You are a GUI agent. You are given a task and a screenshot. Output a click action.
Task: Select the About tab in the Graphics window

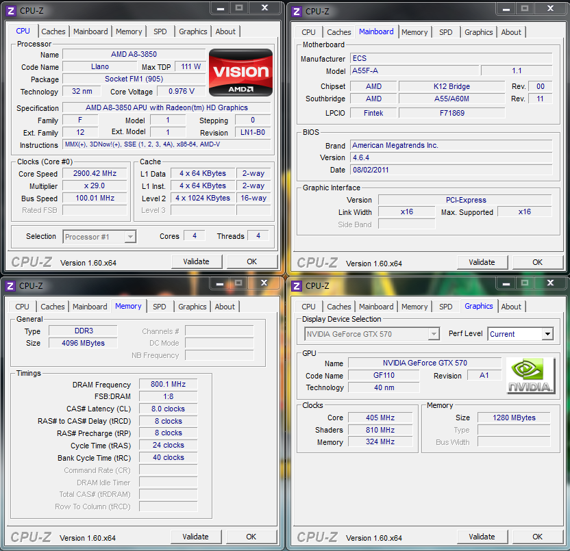click(510, 307)
